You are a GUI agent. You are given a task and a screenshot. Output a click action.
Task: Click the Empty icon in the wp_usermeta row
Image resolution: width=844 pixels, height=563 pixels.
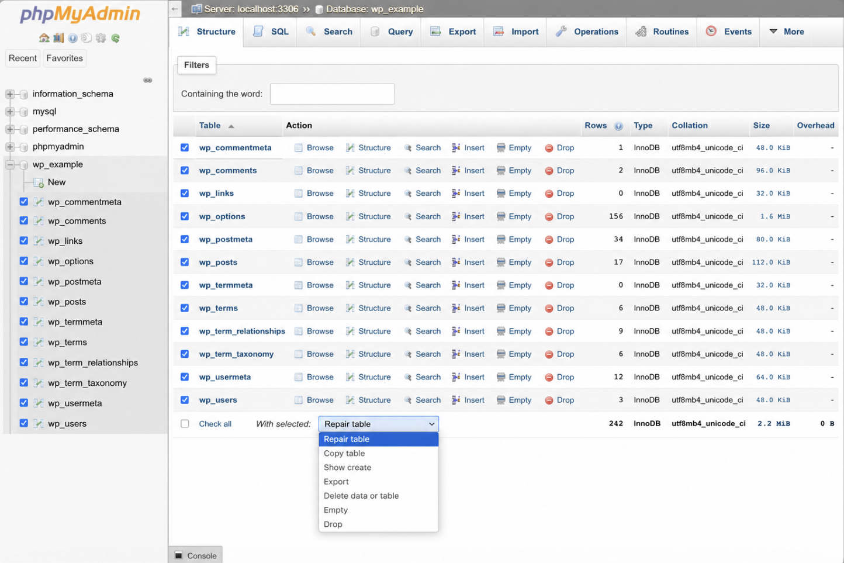tap(501, 377)
